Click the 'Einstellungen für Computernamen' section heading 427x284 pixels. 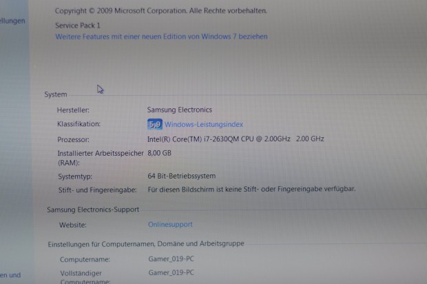tap(146, 244)
